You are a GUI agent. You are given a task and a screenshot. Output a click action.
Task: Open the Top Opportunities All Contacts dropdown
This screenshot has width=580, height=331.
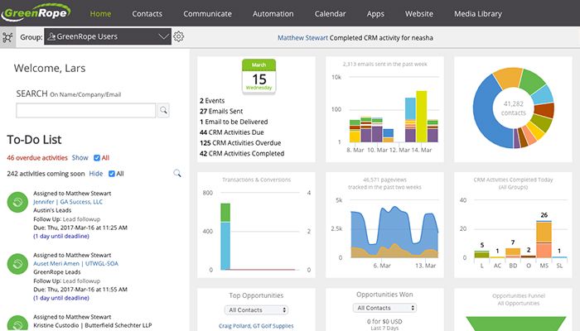[256, 310]
